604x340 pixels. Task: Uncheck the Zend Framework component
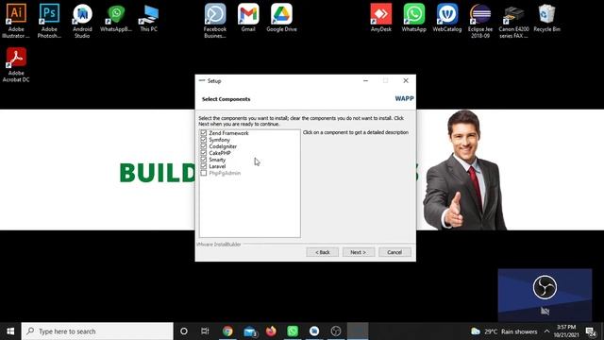tap(204, 133)
